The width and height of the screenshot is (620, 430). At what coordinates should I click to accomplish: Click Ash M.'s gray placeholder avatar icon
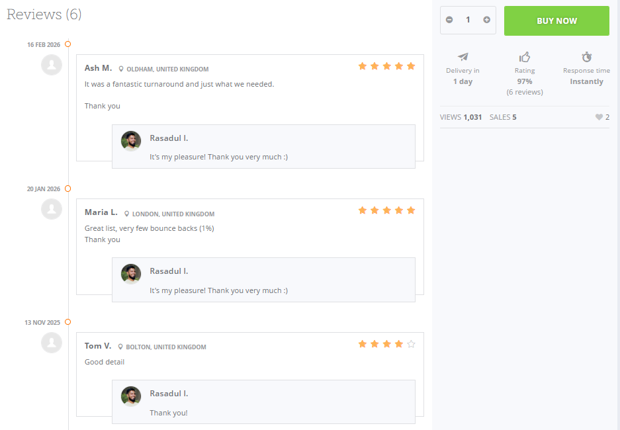tap(52, 65)
